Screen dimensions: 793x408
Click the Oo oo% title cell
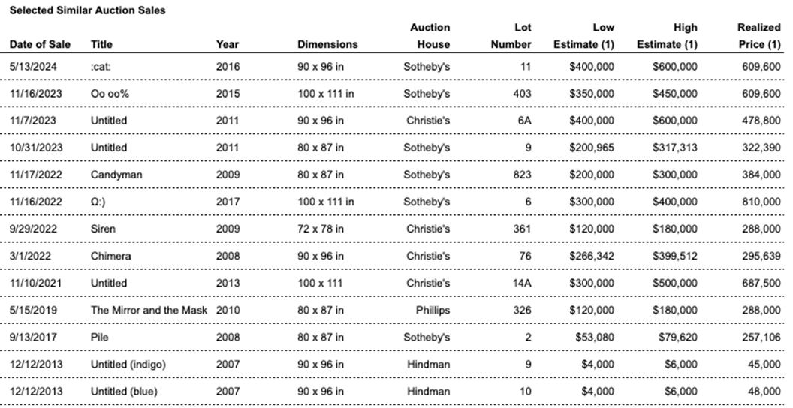click(x=110, y=94)
